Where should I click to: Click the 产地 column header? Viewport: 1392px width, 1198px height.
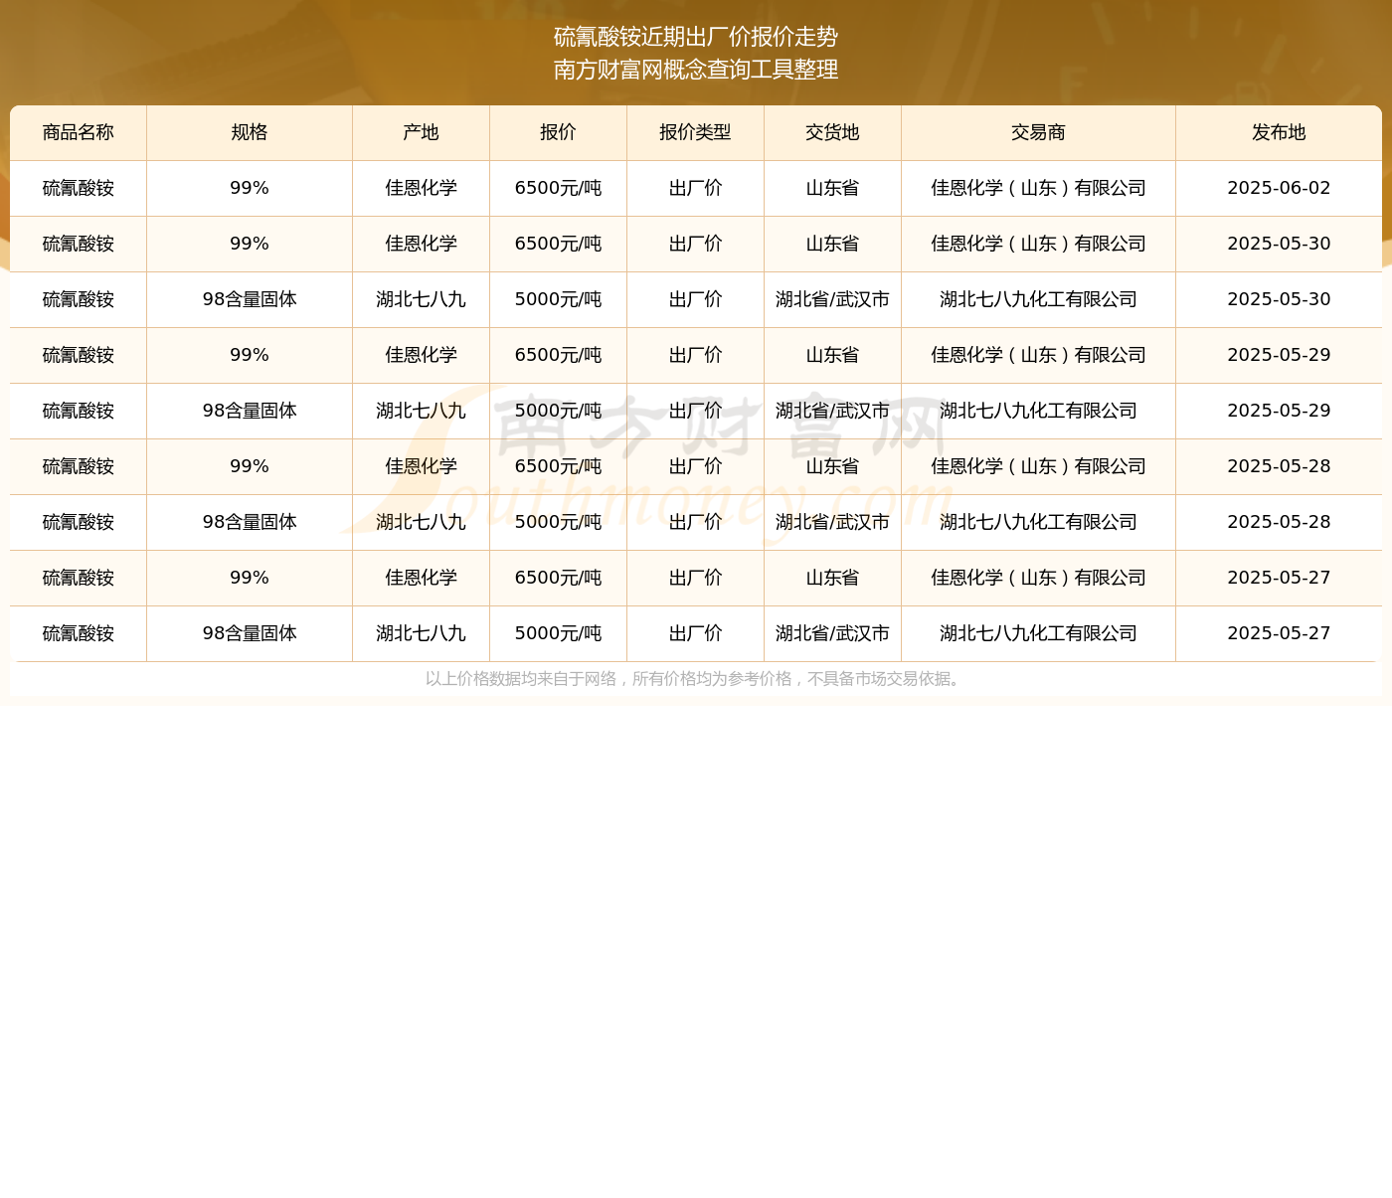(421, 132)
